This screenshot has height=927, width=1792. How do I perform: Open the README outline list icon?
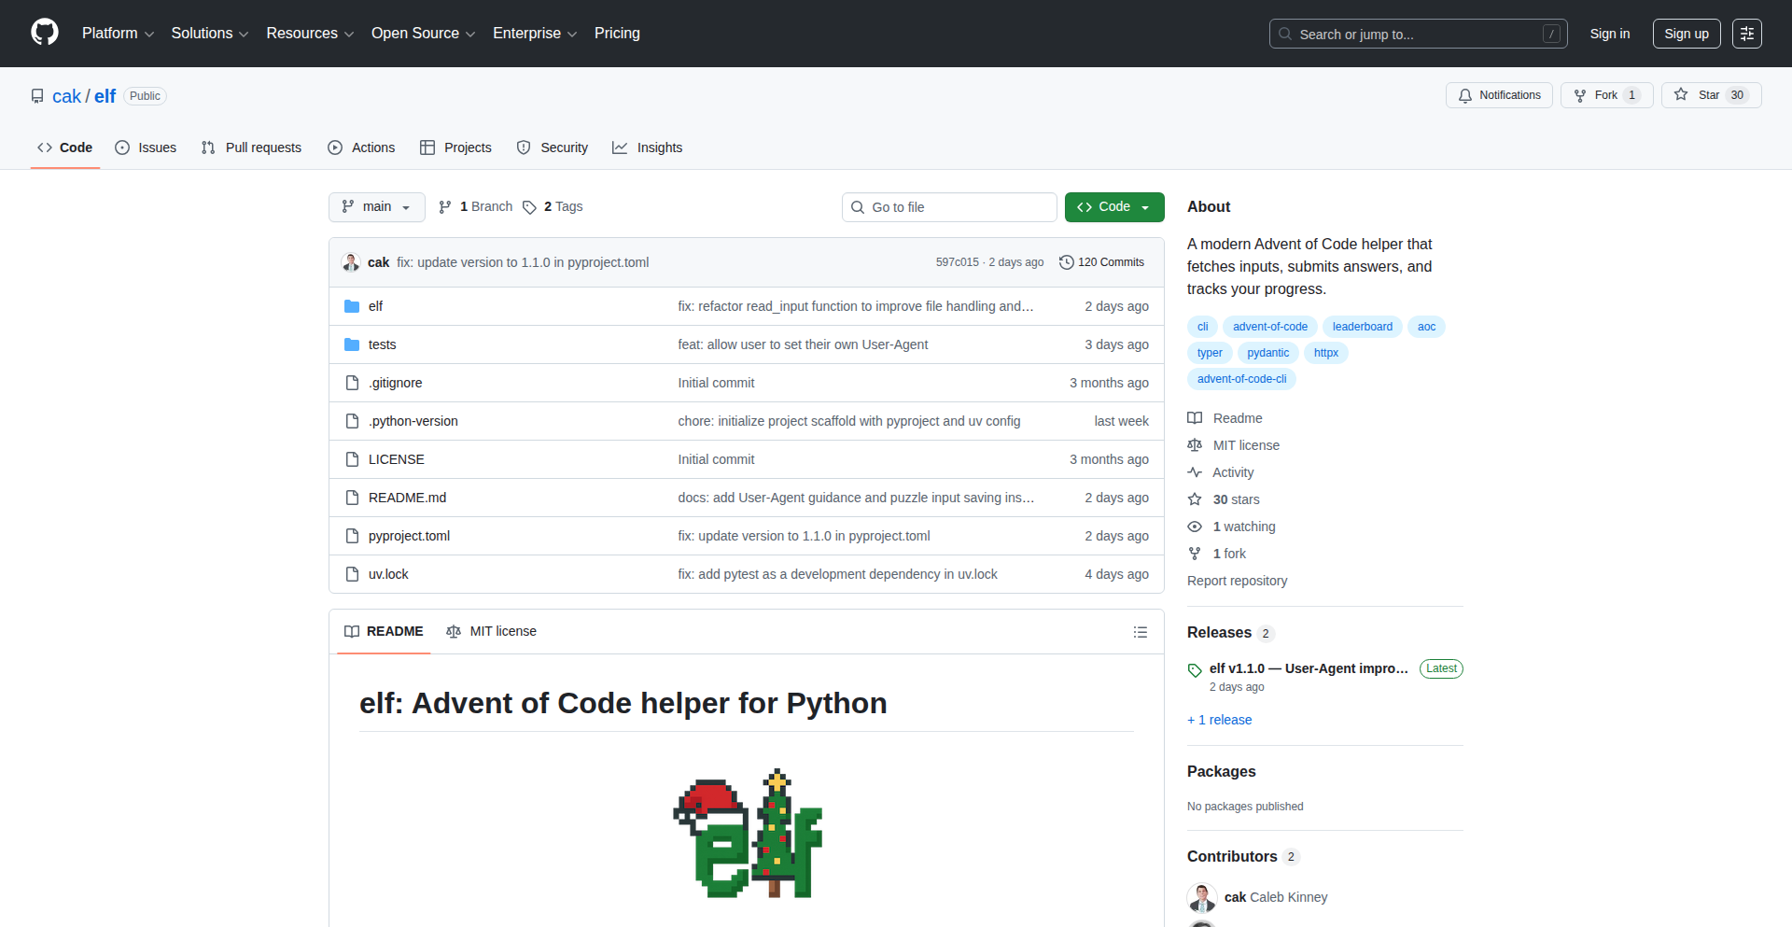[1140, 632]
